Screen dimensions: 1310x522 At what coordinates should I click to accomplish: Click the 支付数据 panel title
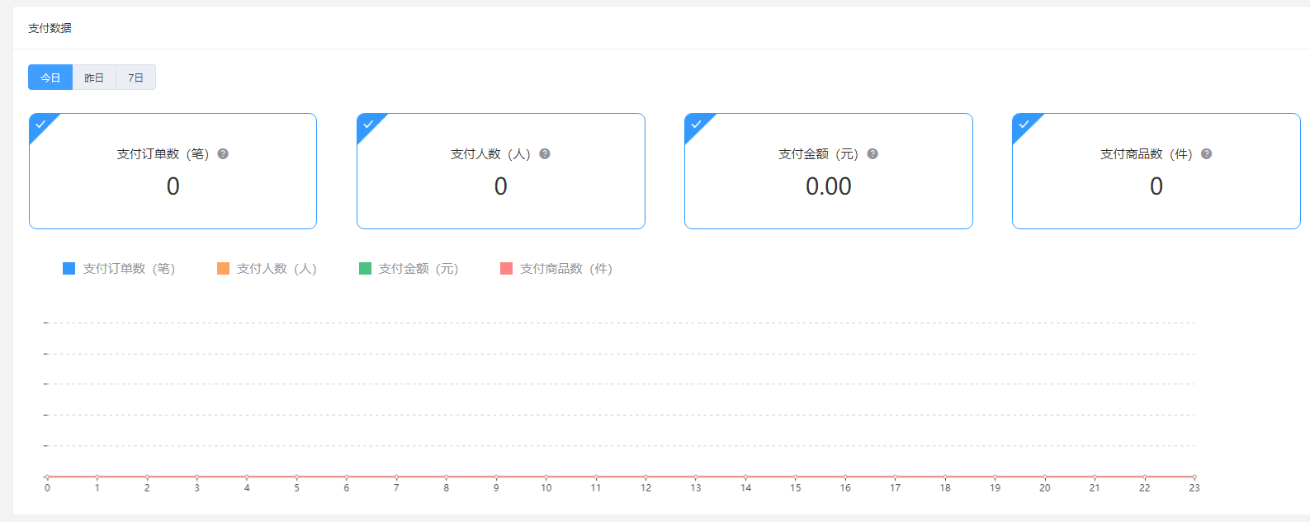(x=50, y=28)
